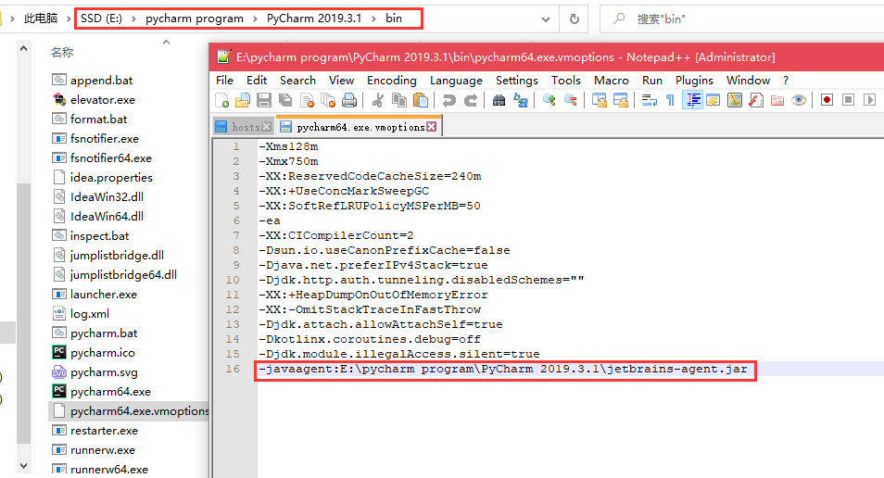Screen dimensions: 884x478
Task: Click SSD (E:) in the address path
Action: tap(101, 19)
